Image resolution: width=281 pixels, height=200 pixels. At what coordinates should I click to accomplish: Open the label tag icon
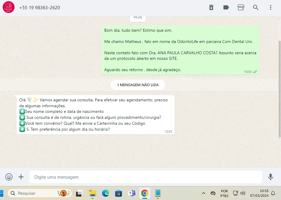(226, 7)
